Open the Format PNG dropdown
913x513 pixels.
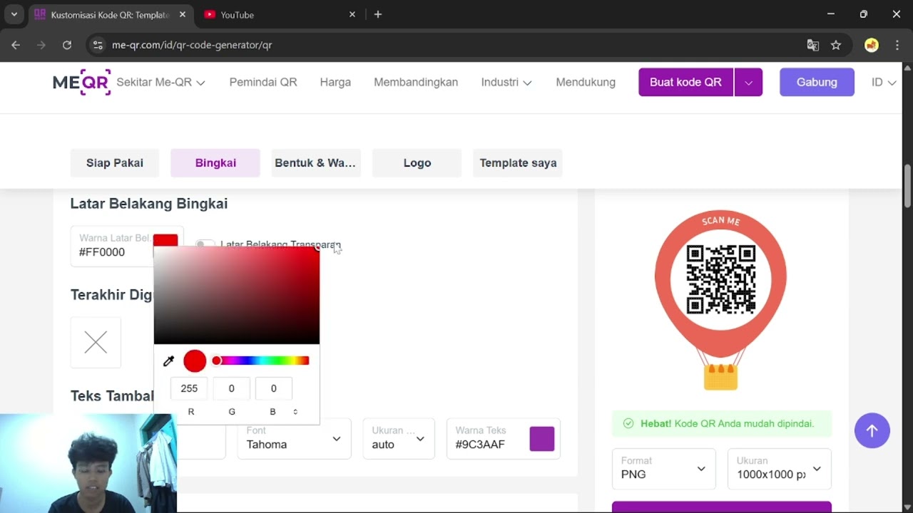coord(663,469)
